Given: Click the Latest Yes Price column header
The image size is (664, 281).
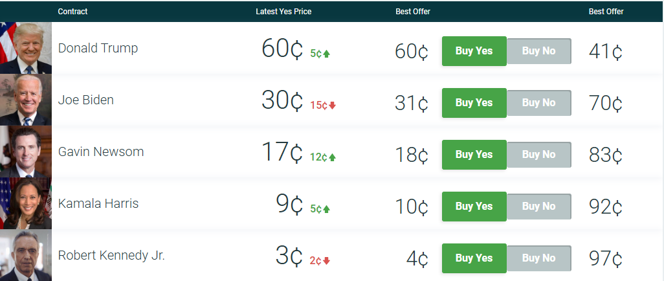Looking at the screenshot, I should coord(283,12).
